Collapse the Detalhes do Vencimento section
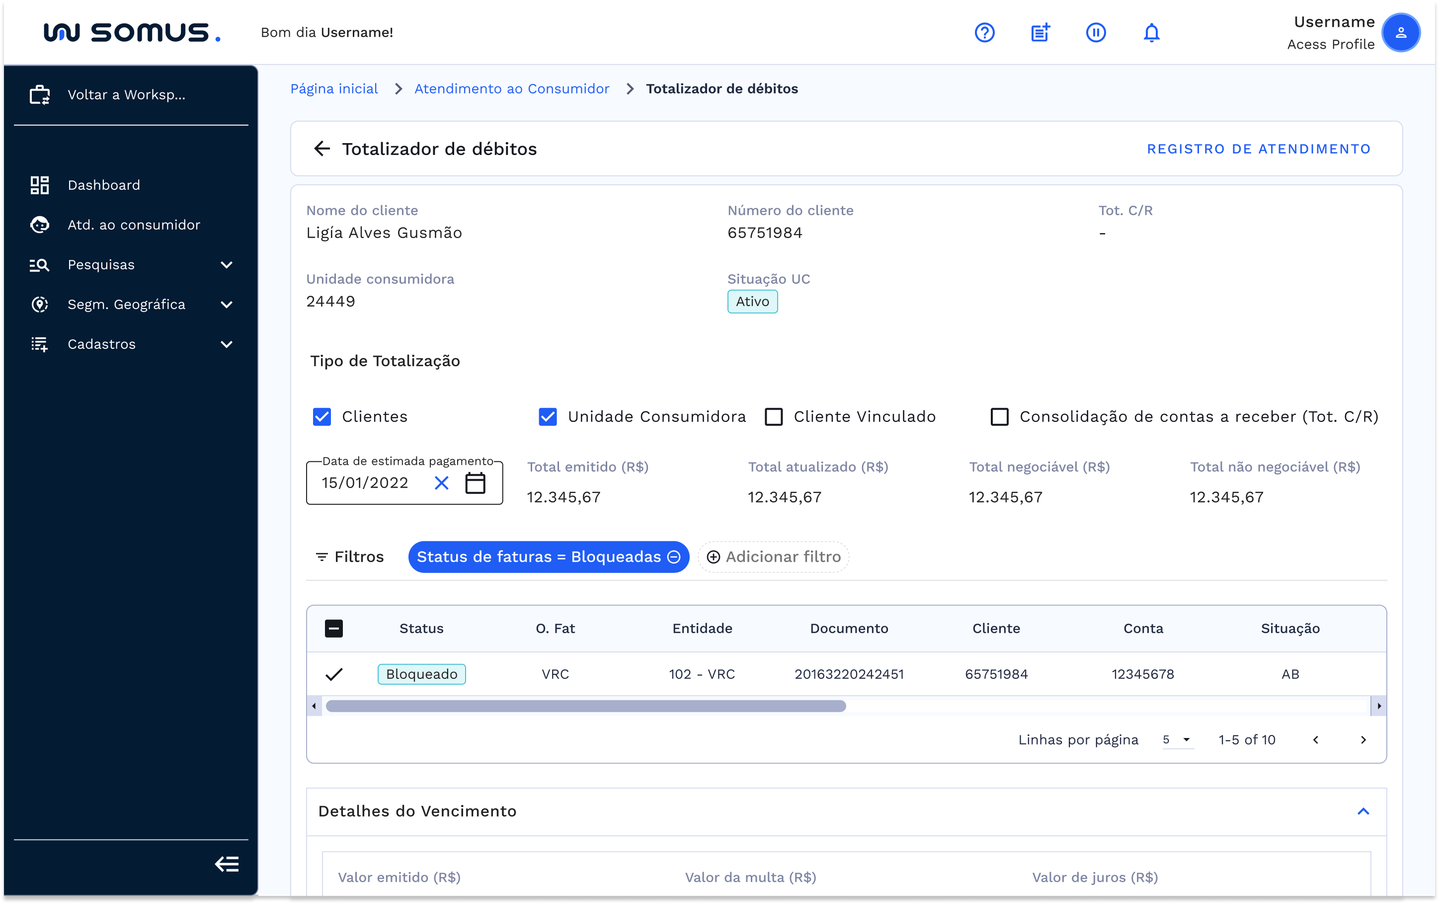 pyautogui.click(x=1363, y=812)
